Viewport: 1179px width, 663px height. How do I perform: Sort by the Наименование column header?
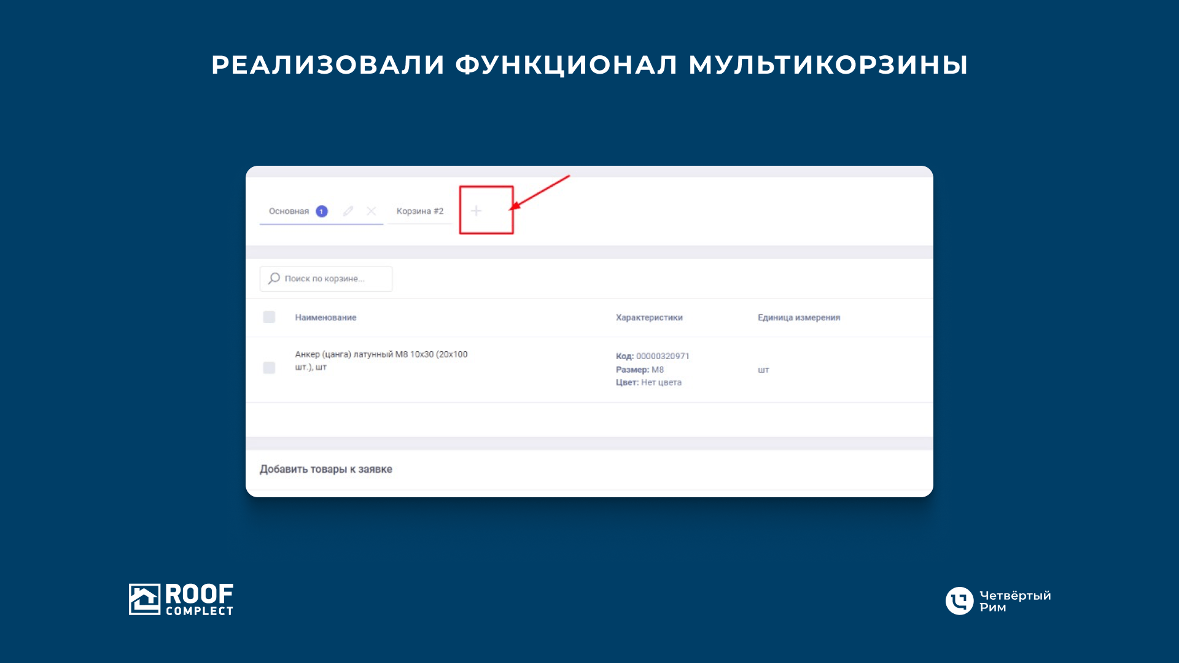325,317
